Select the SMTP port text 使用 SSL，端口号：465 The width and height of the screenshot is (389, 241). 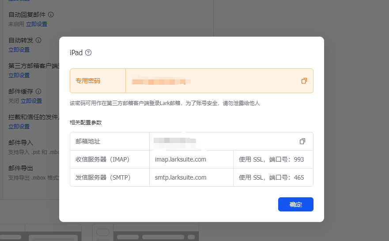pos(272,177)
